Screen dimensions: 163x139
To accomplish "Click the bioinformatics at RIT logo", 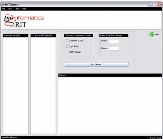I will point(24,21).
